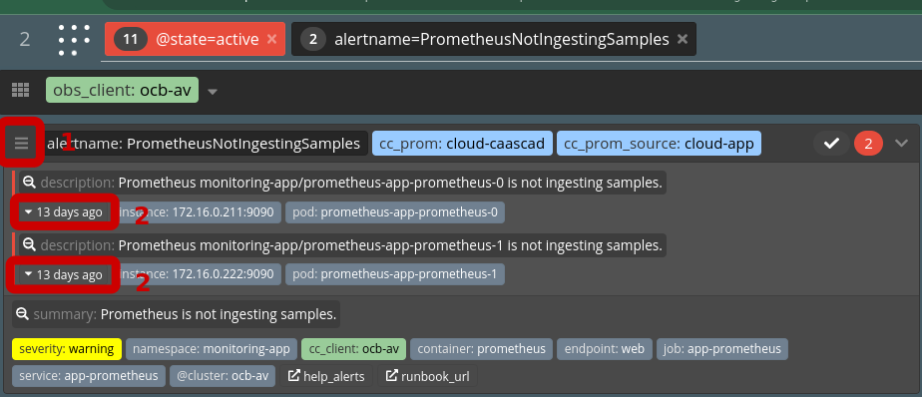Click the 11 counter badge in state filter
The height and width of the screenshot is (397, 922).
coord(131,40)
